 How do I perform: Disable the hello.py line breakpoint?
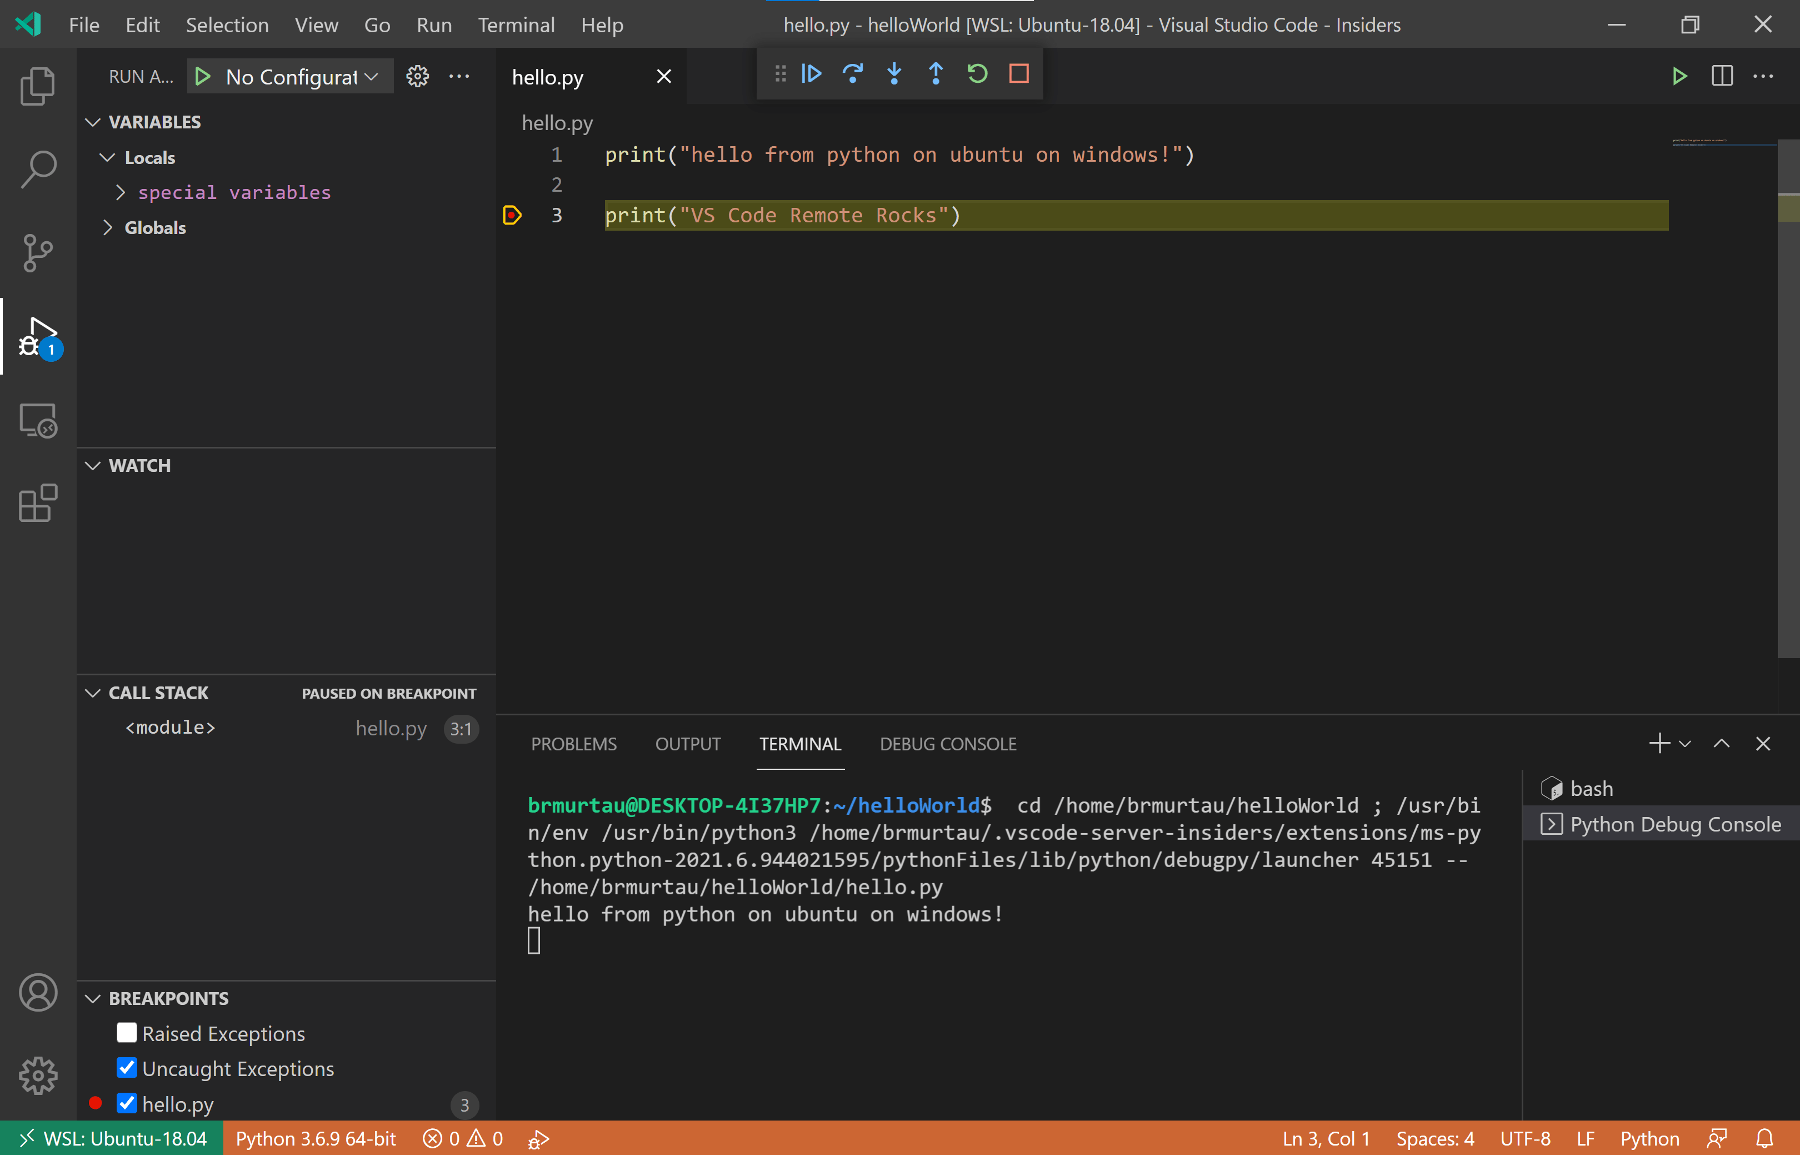tap(127, 1103)
